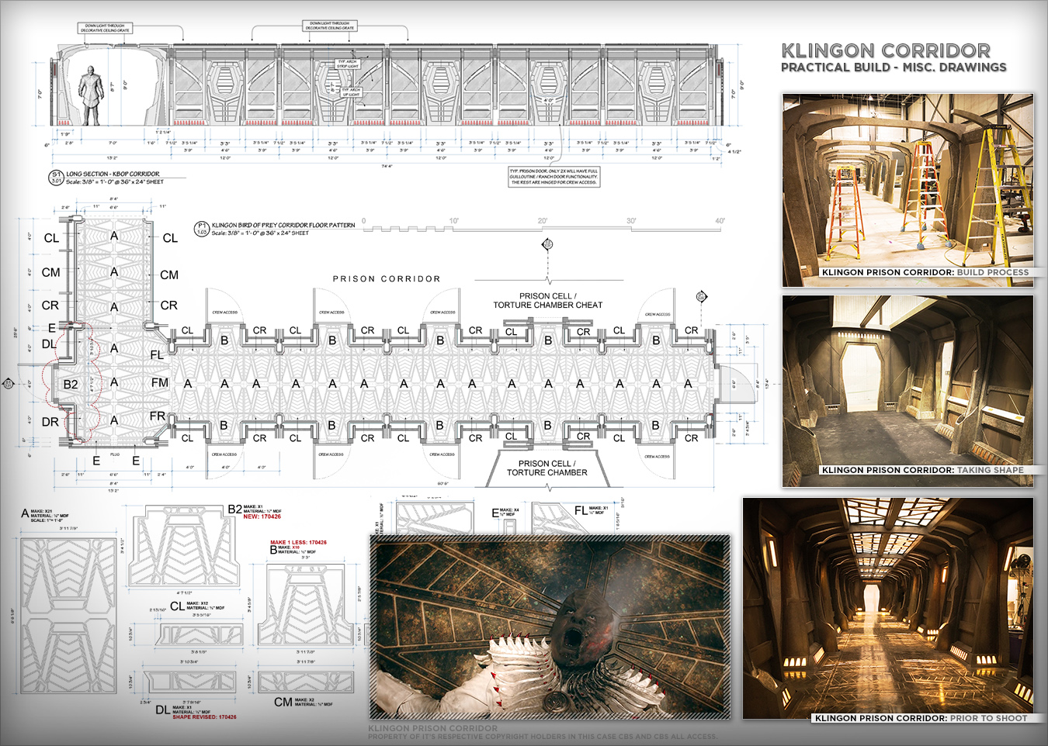Select the 'PRACTICAL BUILD - MISC. DRAWINGS' subtitle

tap(894, 67)
